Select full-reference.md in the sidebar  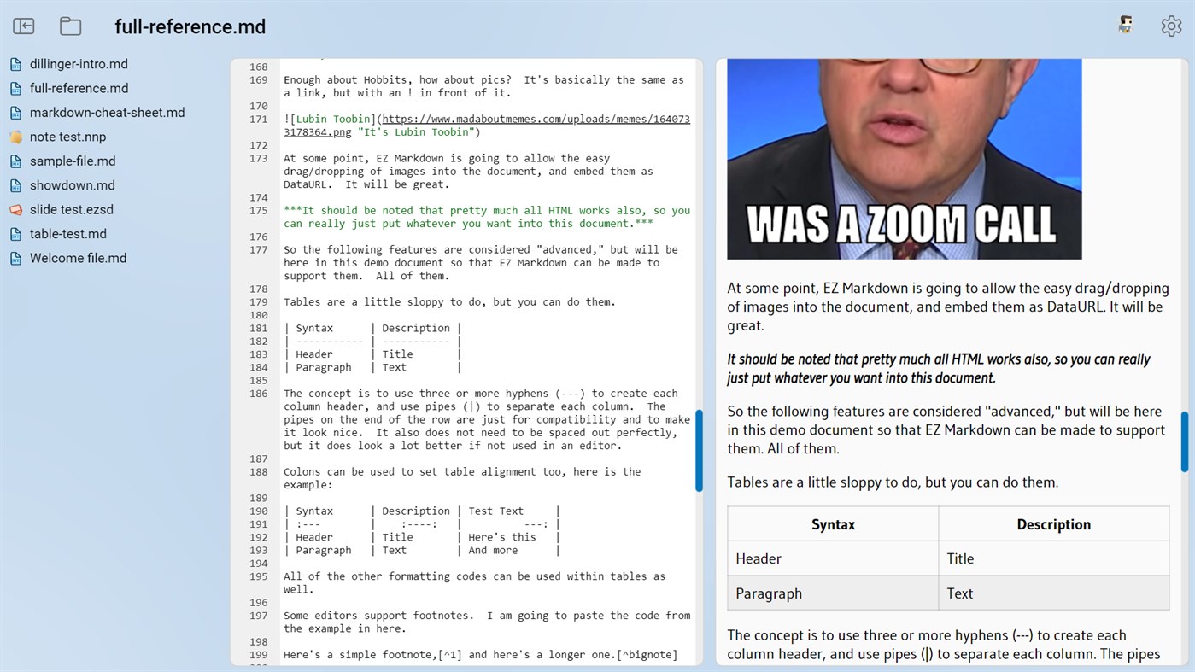[x=79, y=87]
